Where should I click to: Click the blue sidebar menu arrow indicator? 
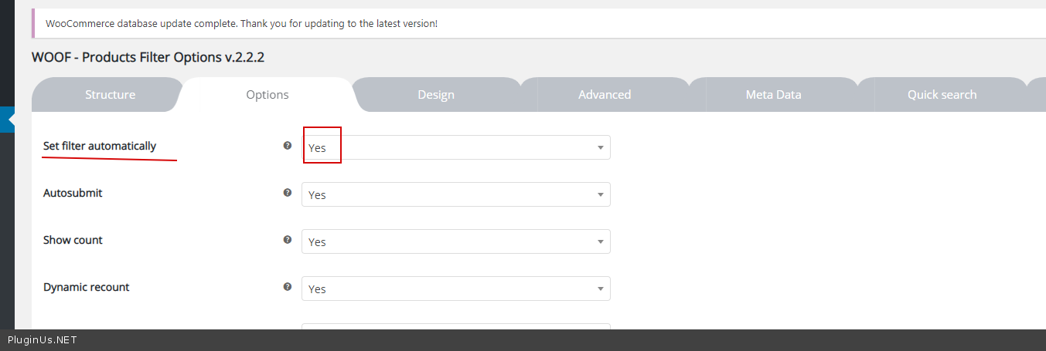[9, 120]
